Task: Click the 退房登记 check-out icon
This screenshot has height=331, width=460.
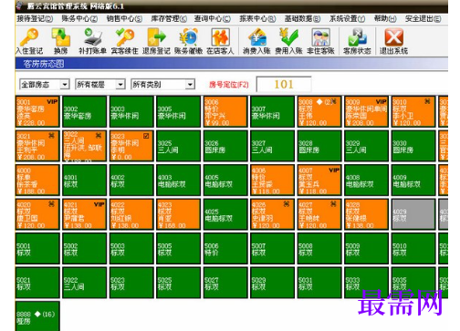Action: (156, 41)
